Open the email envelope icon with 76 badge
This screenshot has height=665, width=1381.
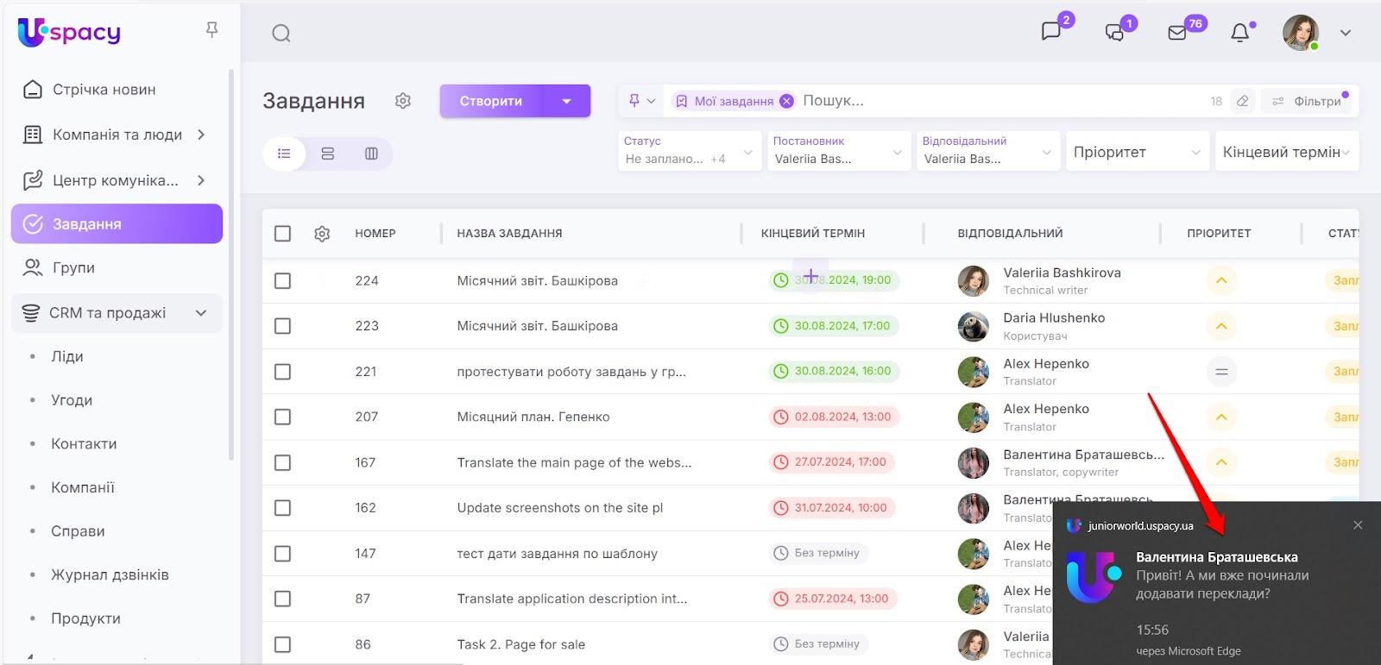1177,33
